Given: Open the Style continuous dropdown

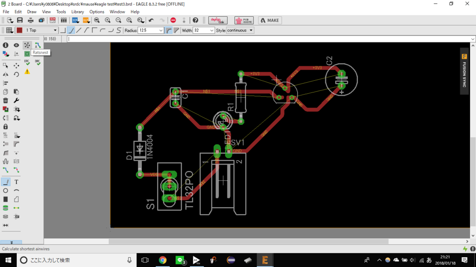Looking at the screenshot, I should (x=240, y=30).
